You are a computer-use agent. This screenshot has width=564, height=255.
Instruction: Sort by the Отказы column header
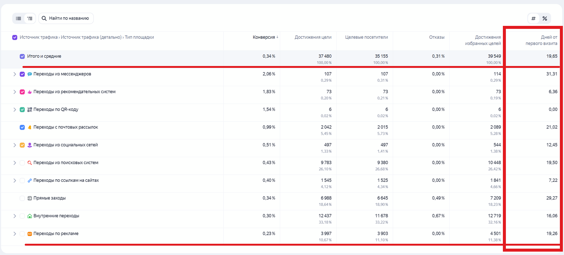pos(437,37)
